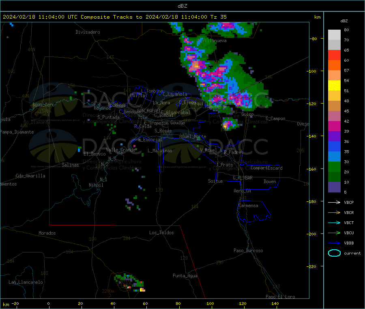Screen dimensions: 365x309
Task: Click the 'Pampa_Diamante' place label
Action: click(17, 132)
